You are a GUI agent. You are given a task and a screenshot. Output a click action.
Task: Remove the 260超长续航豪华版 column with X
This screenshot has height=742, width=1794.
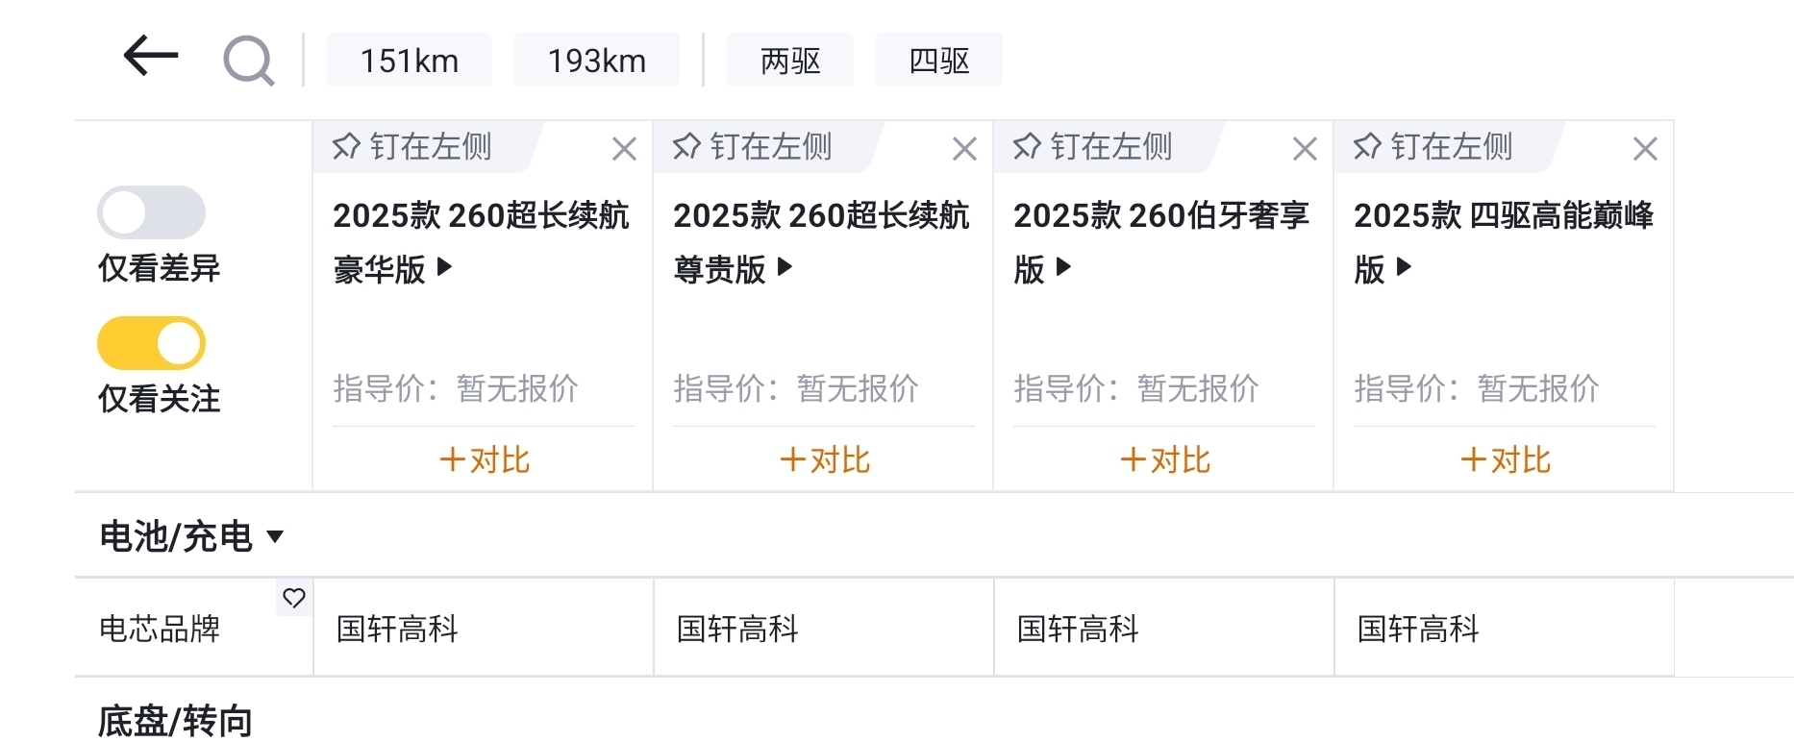(624, 149)
